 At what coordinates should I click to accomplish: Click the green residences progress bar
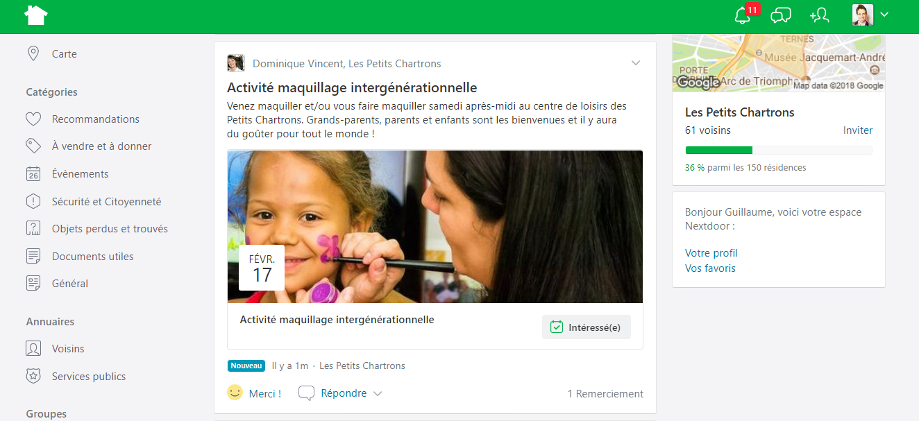coord(779,151)
